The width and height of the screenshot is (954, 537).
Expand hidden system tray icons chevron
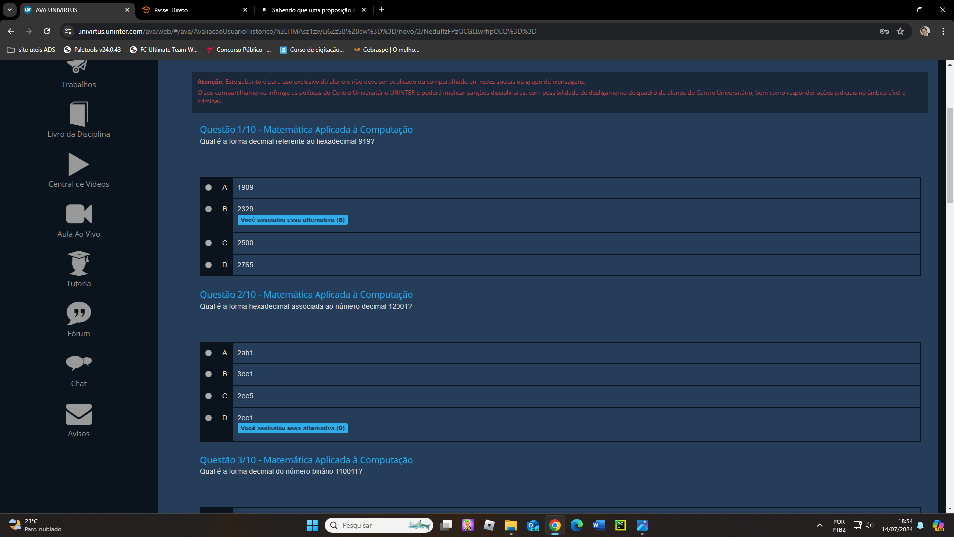click(x=820, y=525)
